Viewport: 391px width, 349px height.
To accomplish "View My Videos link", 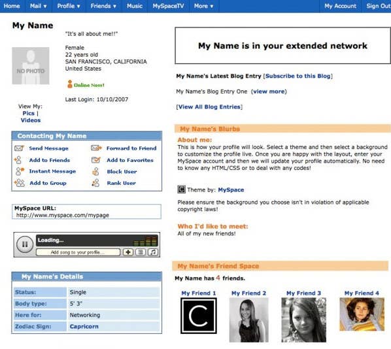I will pyautogui.click(x=31, y=120).
